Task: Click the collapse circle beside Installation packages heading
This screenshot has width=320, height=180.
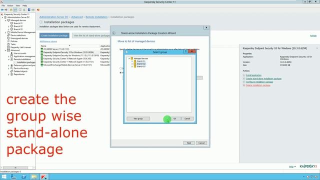Action: [x=41, y=22]
